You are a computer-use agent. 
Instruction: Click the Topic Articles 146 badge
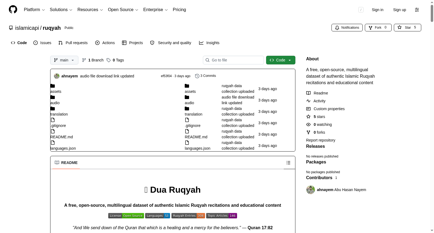point(222,216)
